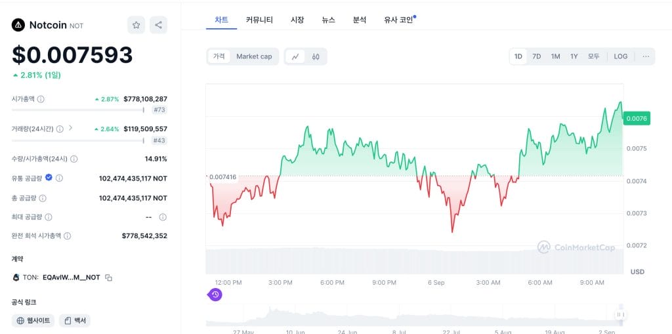The image size is (672, 334).
Task: Open the chart more options ellipsis menu
Action: 646,56
